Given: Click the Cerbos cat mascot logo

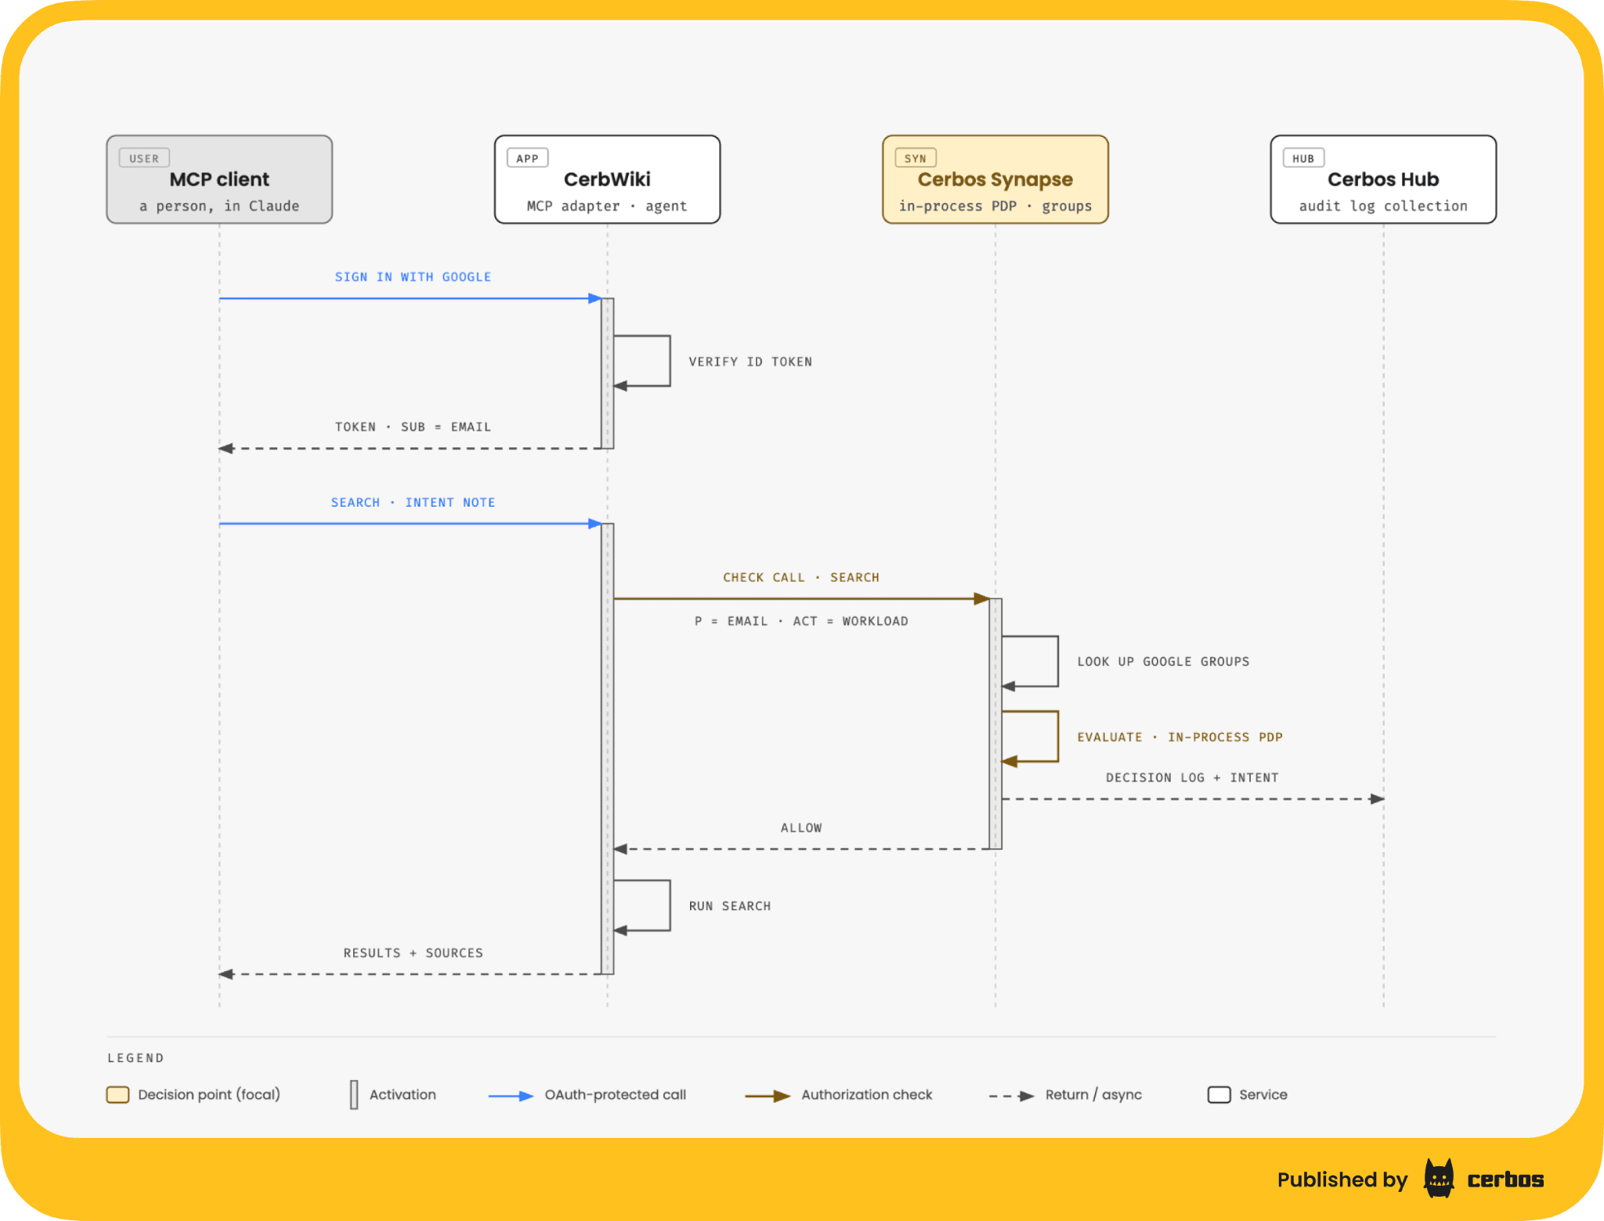Looking at the screenshot, I should [1439, 1178].
